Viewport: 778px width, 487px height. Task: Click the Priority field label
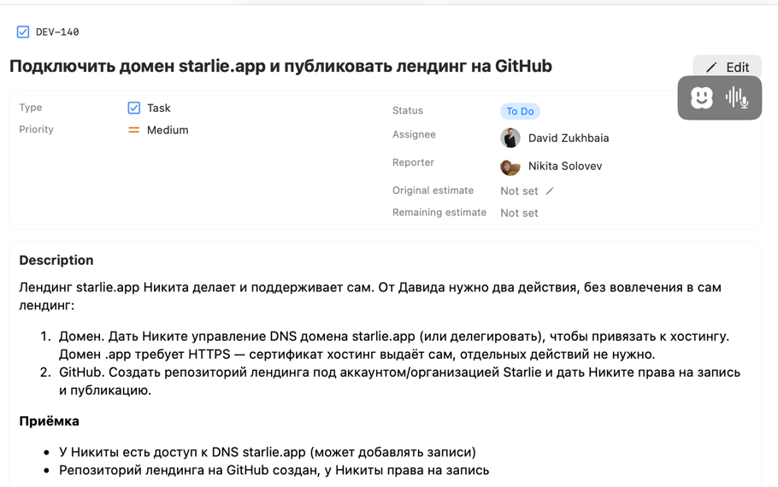click(x=36, y=129)
